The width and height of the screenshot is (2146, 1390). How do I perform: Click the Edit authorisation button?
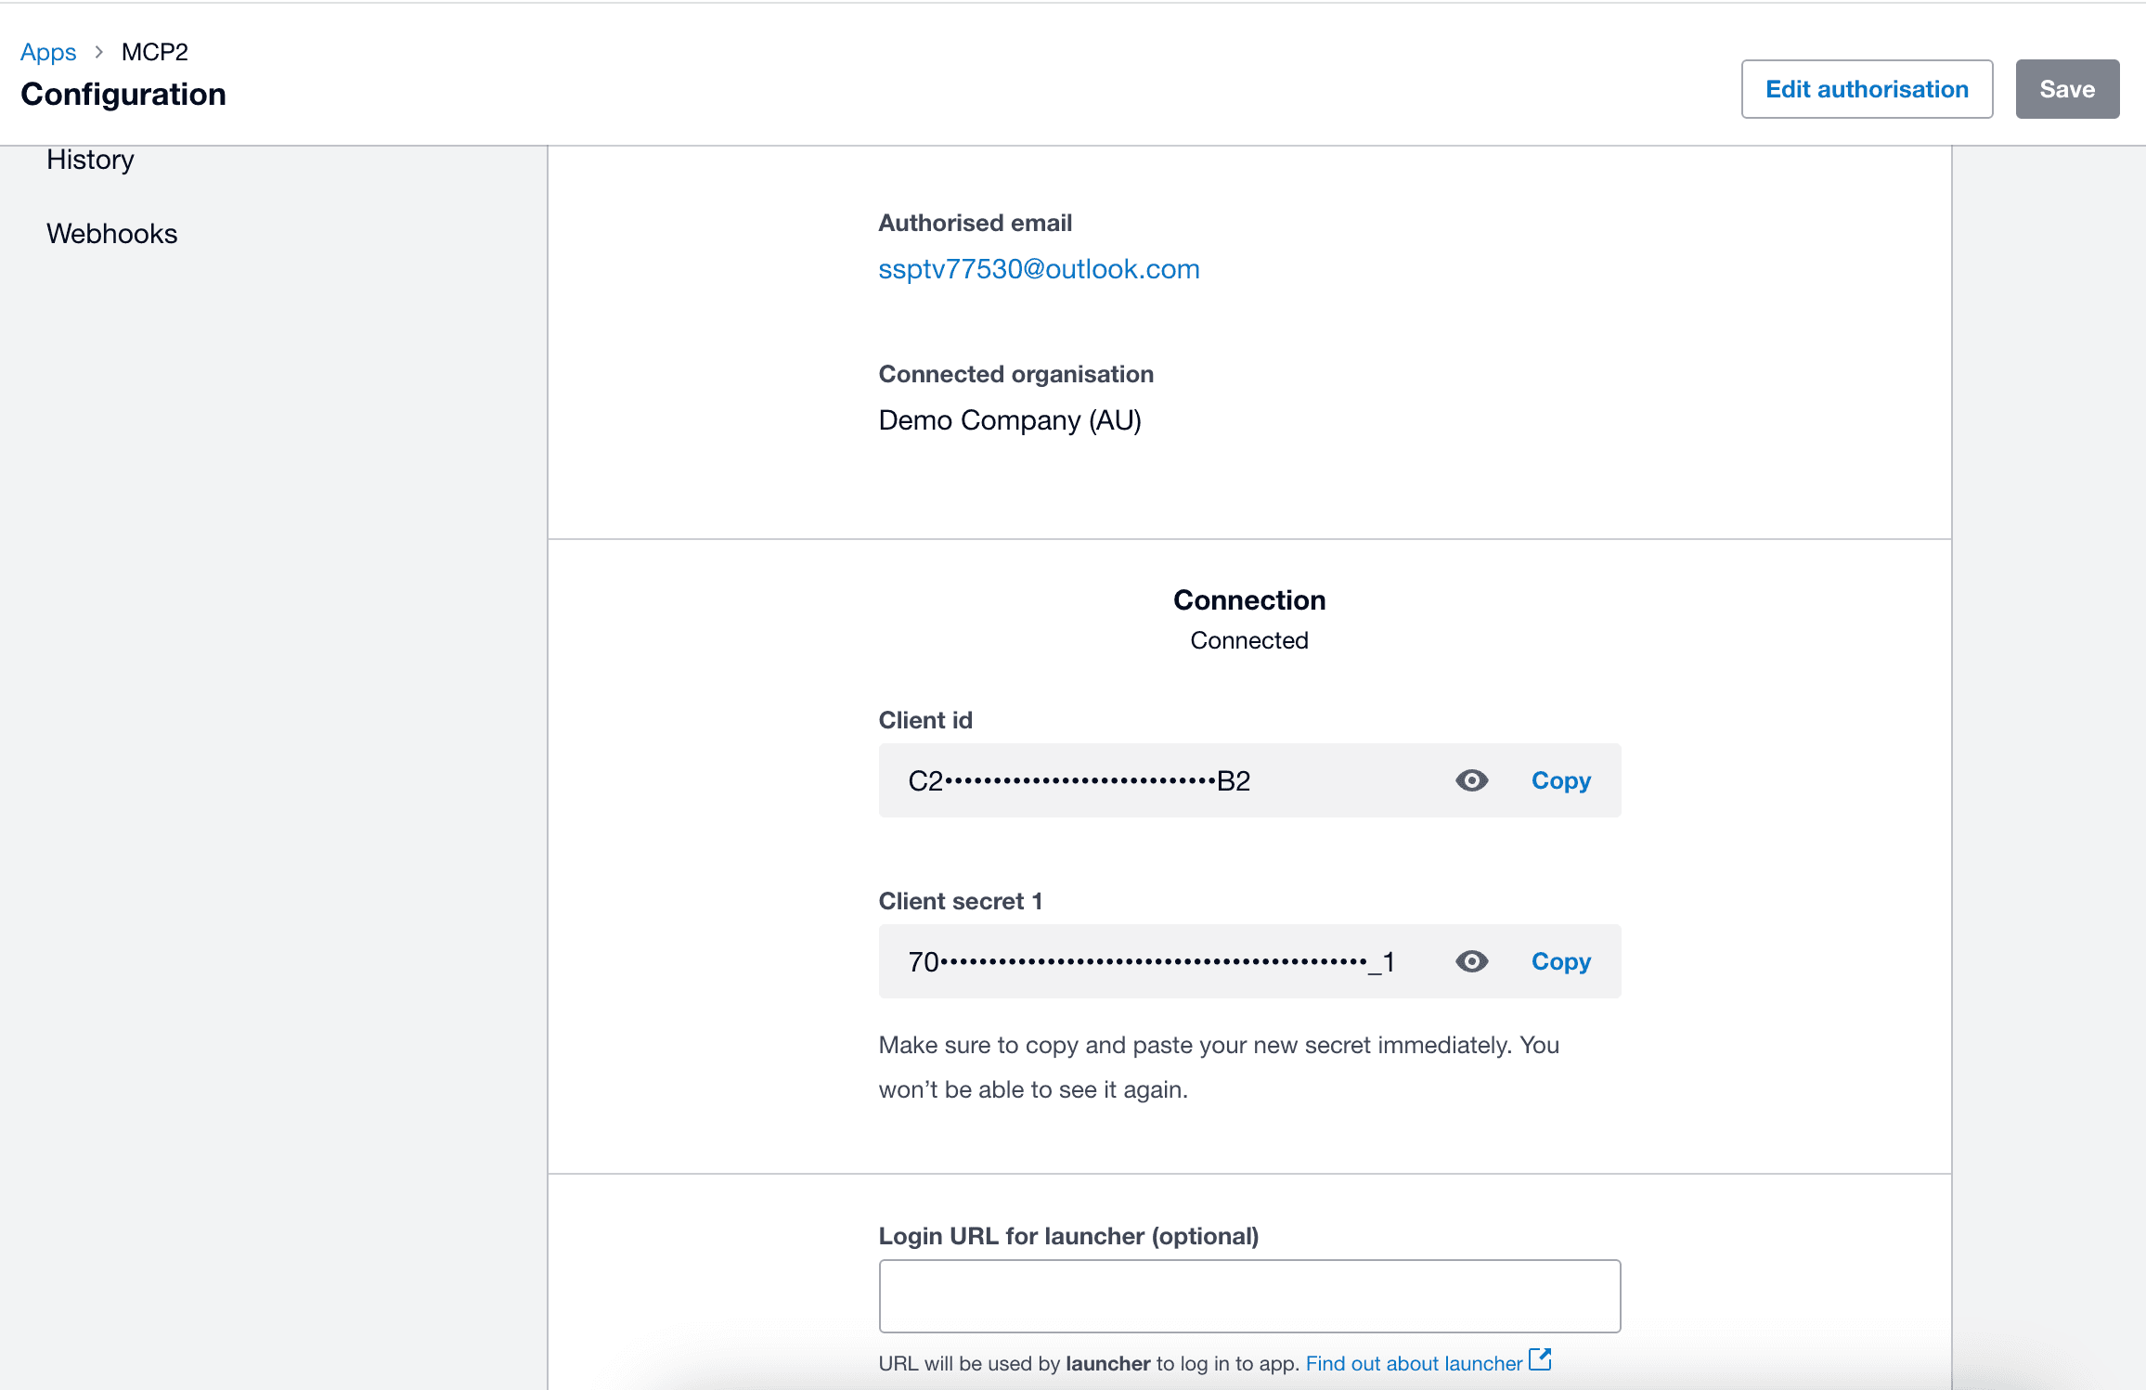tap(1866, 89)
